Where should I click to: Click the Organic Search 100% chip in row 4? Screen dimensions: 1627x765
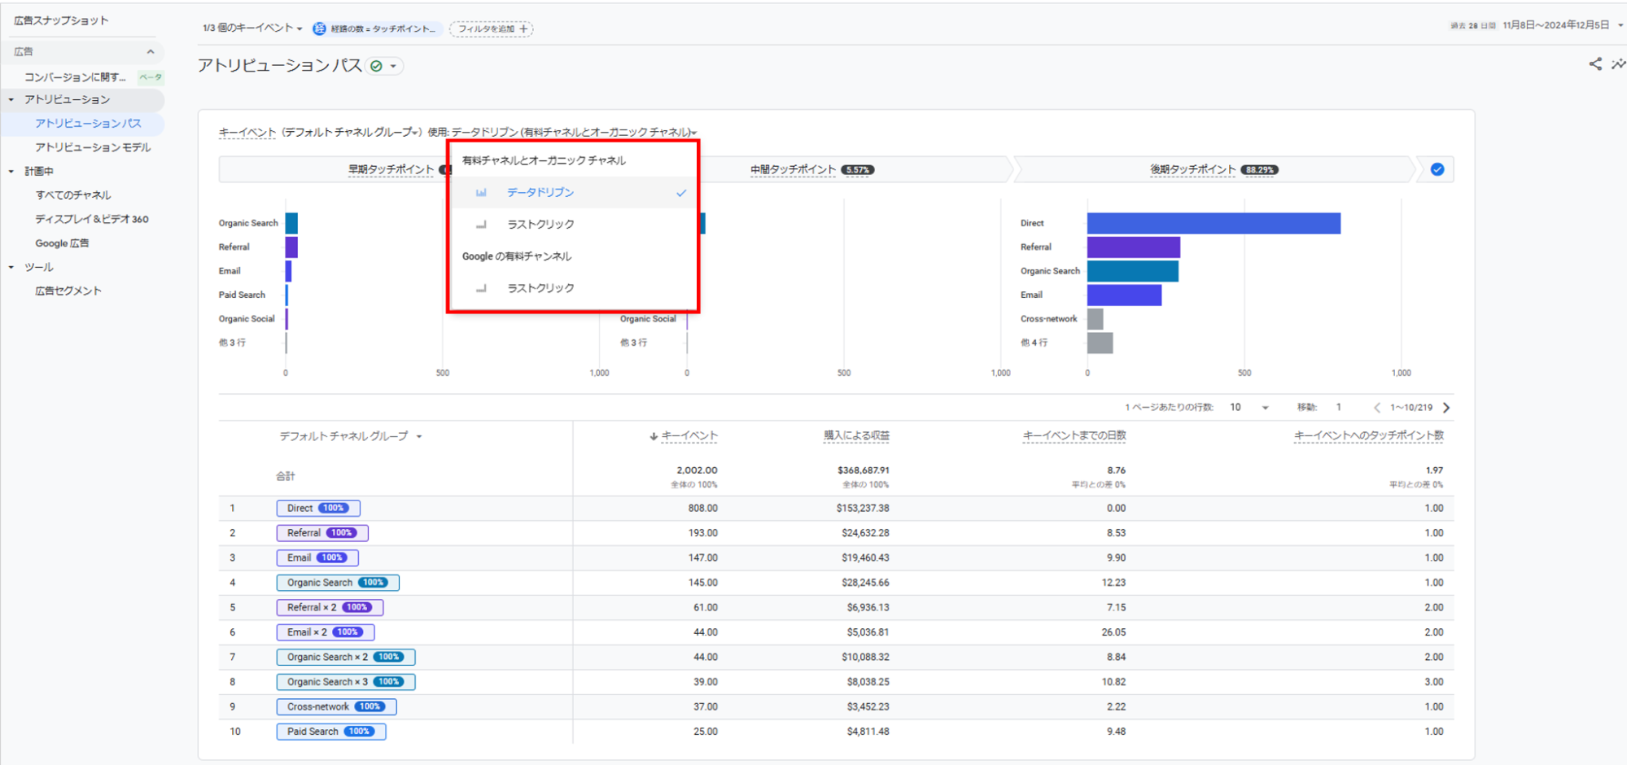338,583
